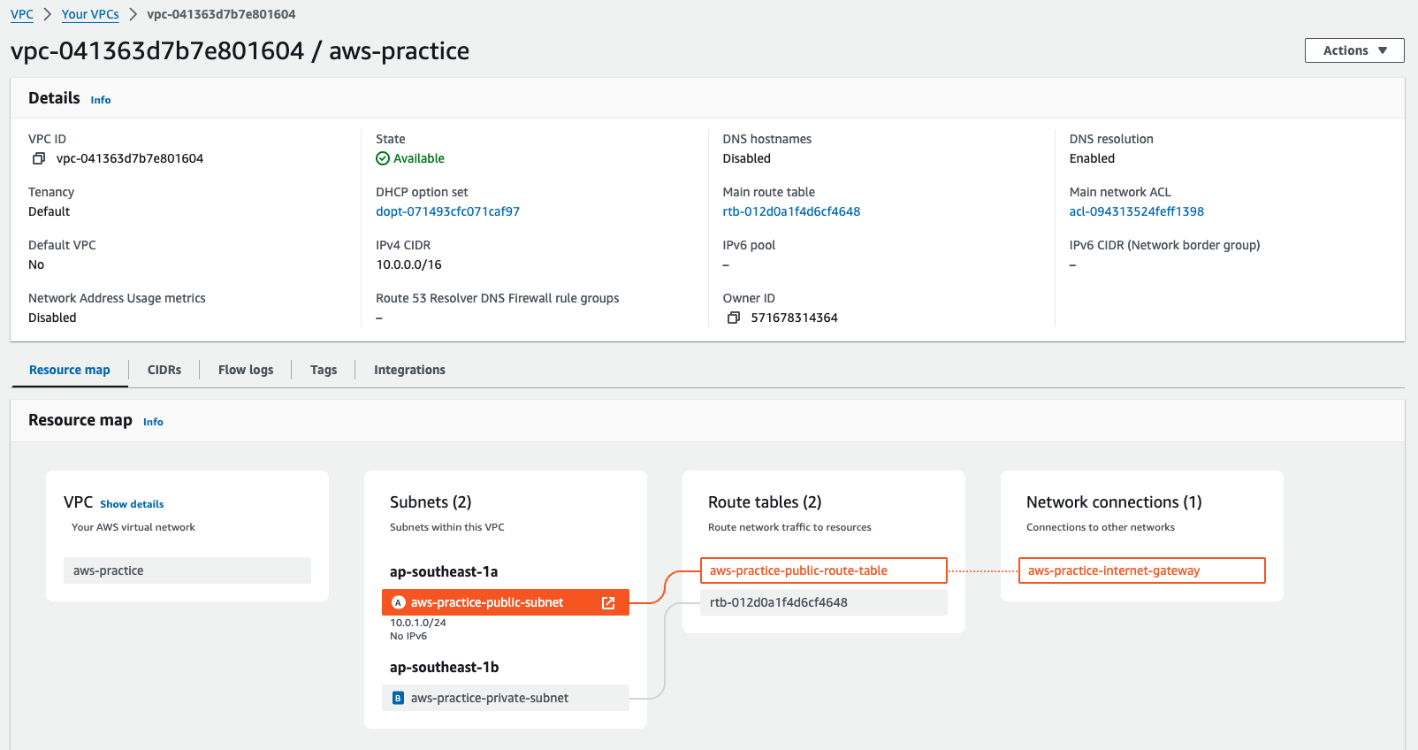
Task: Click VPC ID value vpc-041363d7b7e801604 in Details
Action: (x=130, y=158)
